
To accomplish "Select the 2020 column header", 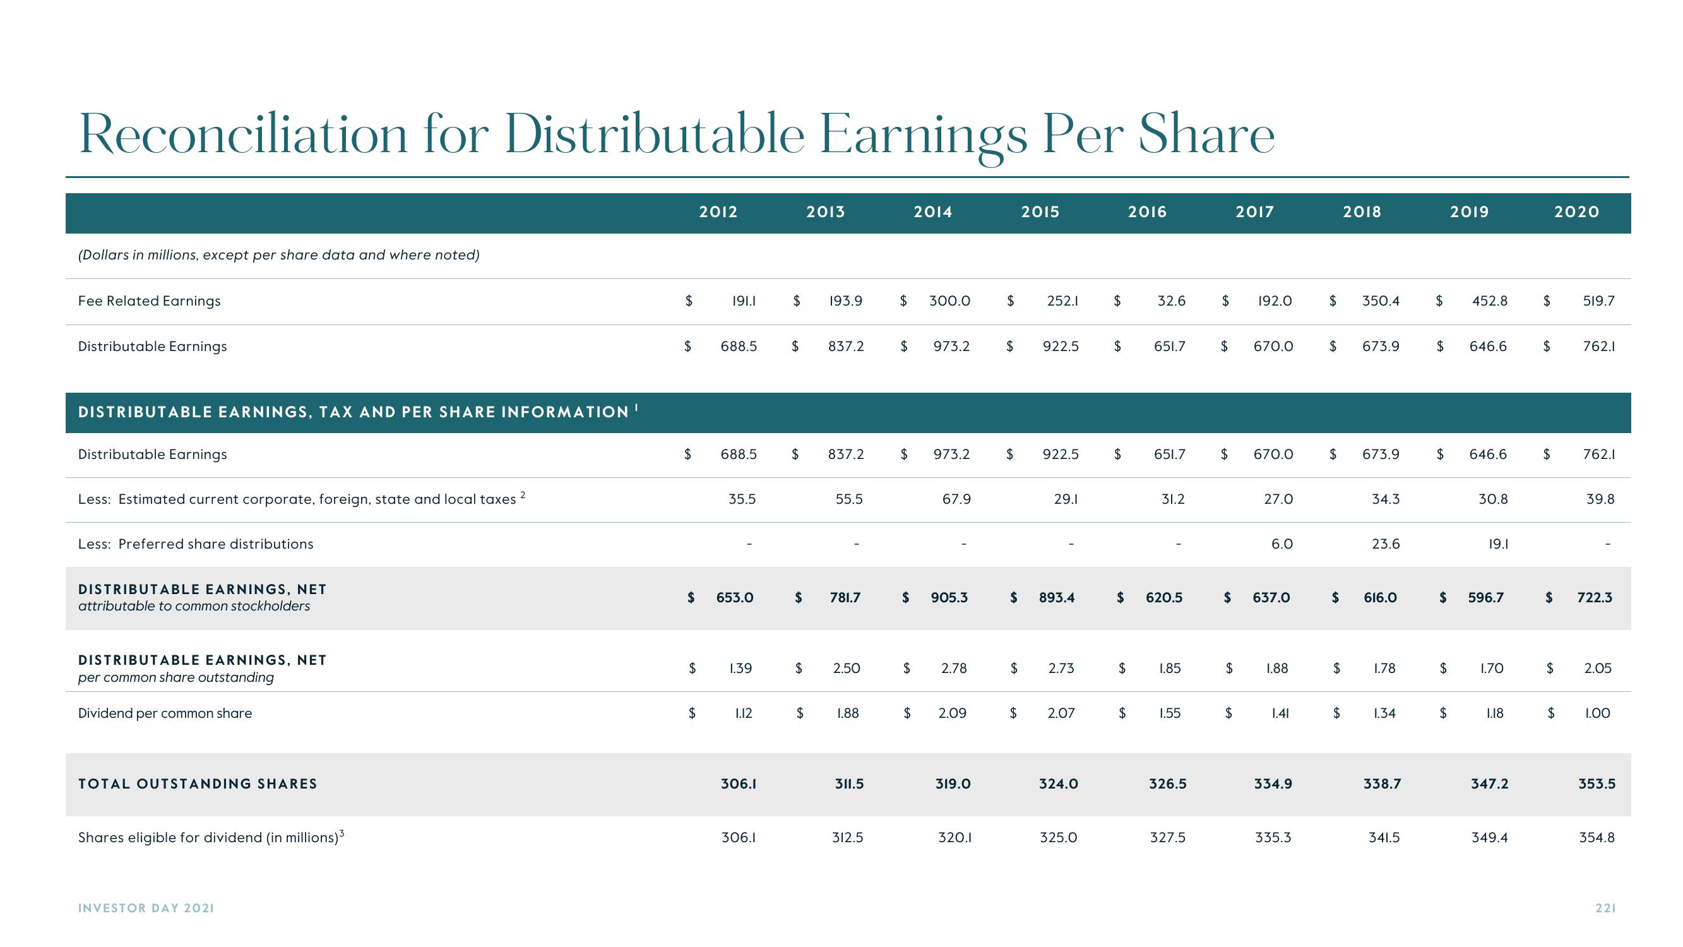I will (x=1576, y=211).
